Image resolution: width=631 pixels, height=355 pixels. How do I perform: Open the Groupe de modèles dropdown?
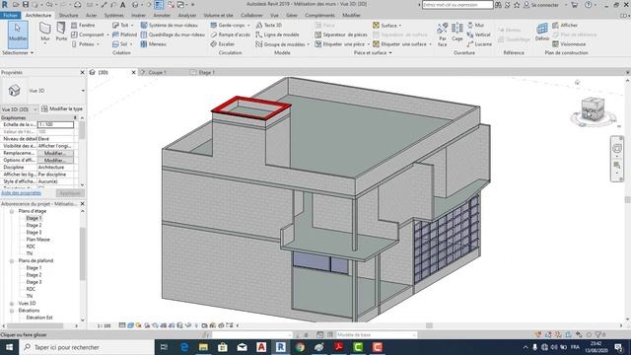click(x=308, y=44)
